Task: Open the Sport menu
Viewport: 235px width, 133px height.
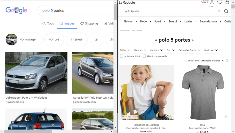Action: click(158, 21)
